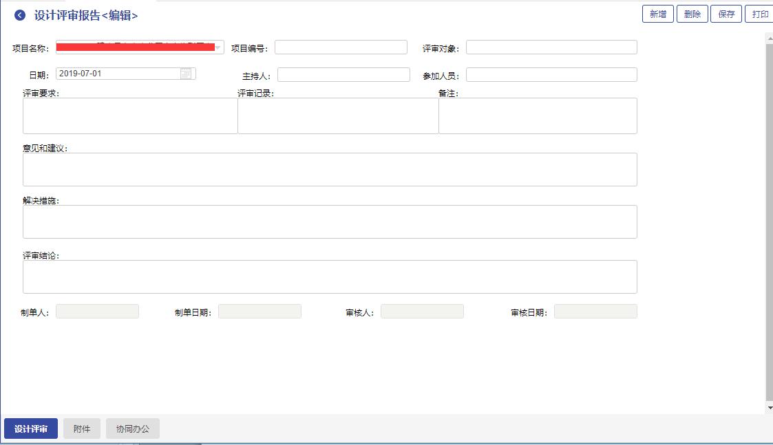Select the 设计评审 tab
Image resolution: width=773 pixels, height=445 pixels.
[x=31, y=428]
